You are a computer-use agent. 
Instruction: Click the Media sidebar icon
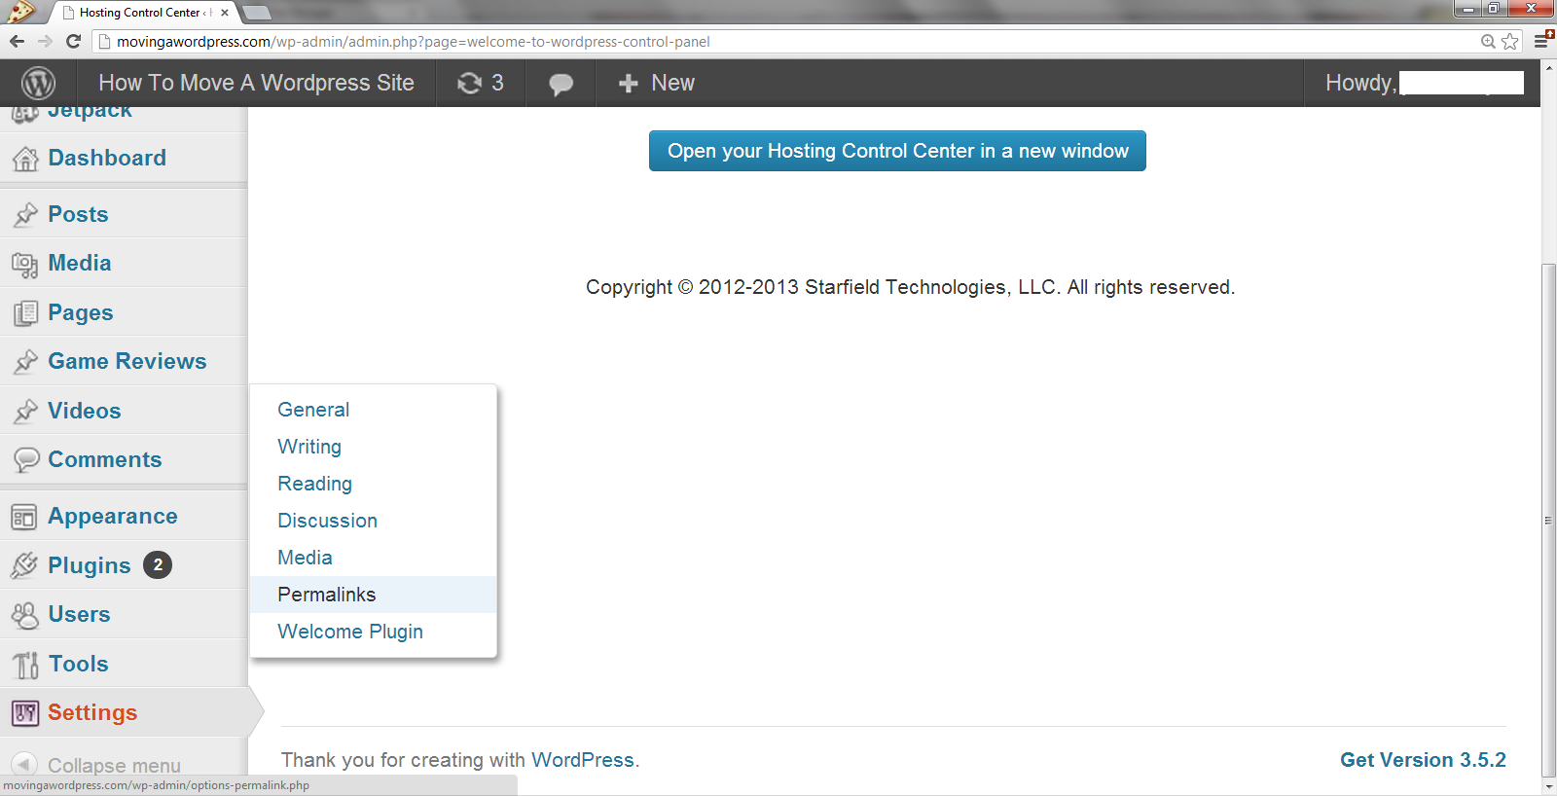pos(25,264)
